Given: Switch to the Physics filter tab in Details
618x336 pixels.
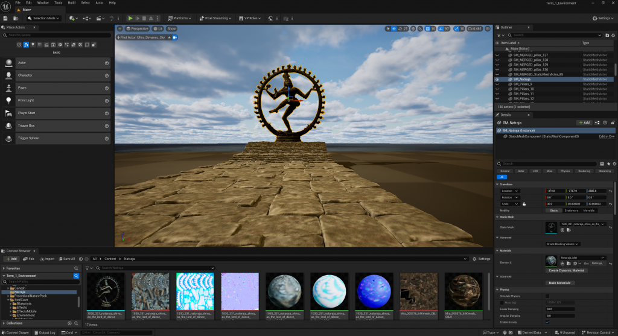Looking at the screenshot, I should pos(565,171).
